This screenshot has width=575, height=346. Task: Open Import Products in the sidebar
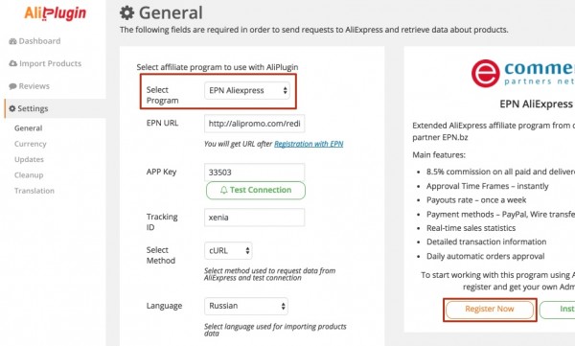pos(45,63)
